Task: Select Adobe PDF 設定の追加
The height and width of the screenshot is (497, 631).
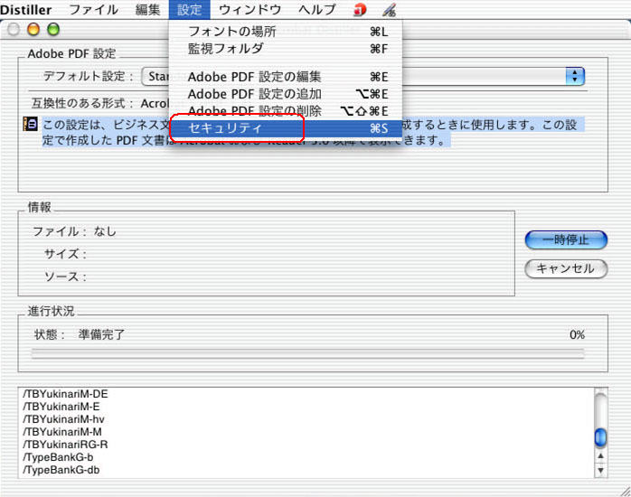Action: [286, 94]
